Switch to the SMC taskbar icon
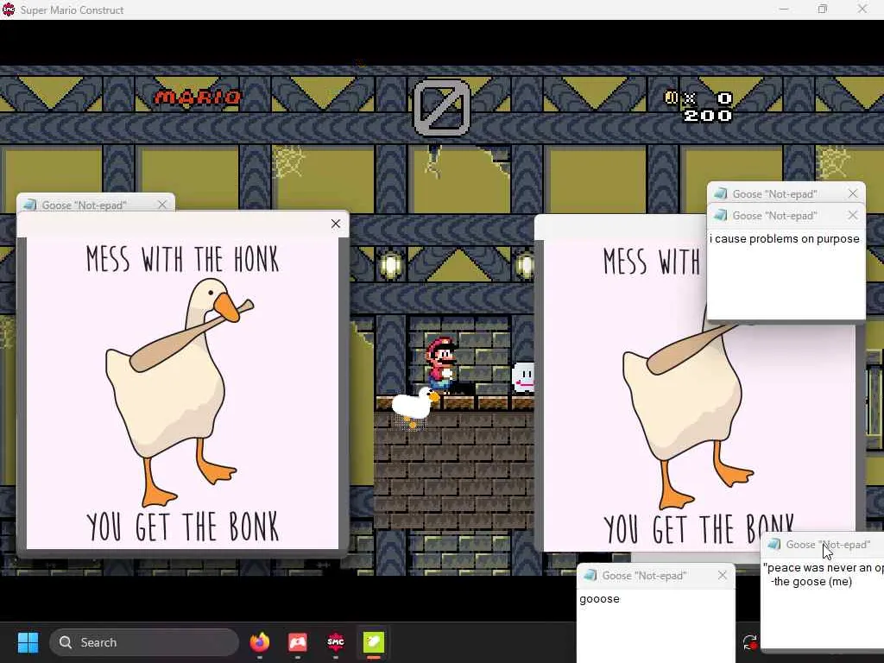Screen dimensions: 884x663 coord(336,642)
